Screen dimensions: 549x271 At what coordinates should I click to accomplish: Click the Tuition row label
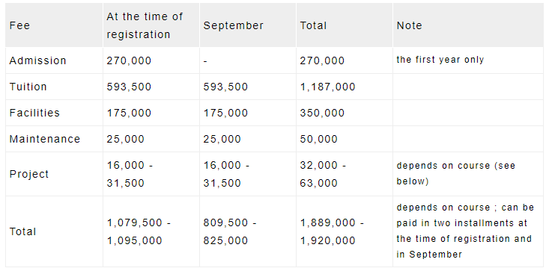coord(28,87)
